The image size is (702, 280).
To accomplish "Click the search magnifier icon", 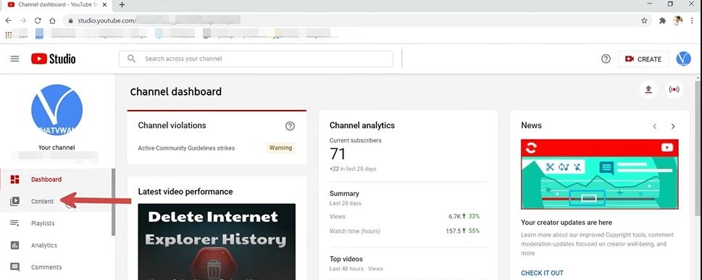I will coord(131,59).
